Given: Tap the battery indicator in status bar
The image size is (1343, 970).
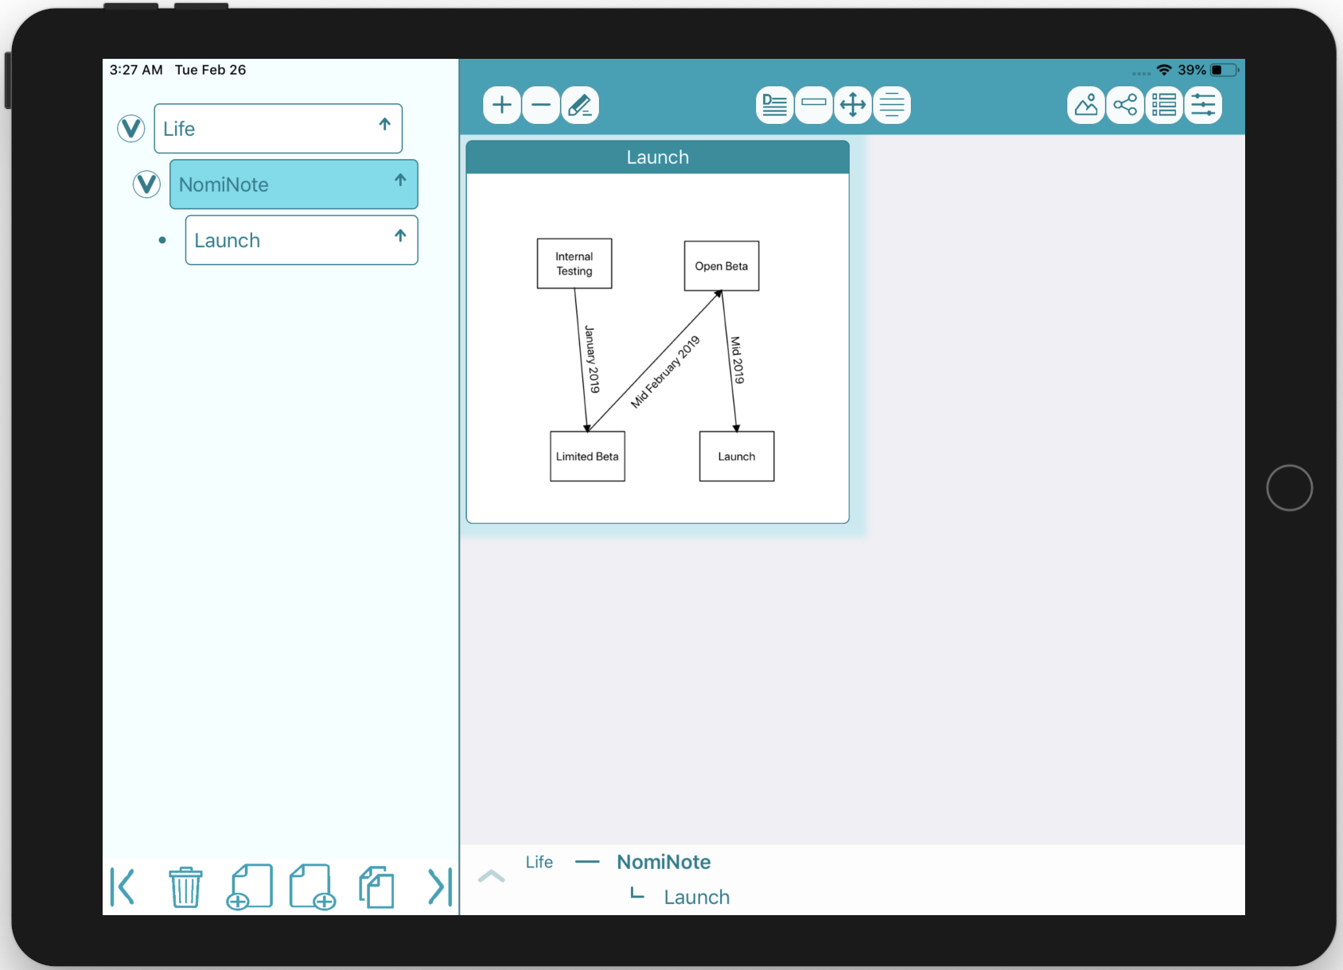Looking at the screenshot, I should [1225, 70].
